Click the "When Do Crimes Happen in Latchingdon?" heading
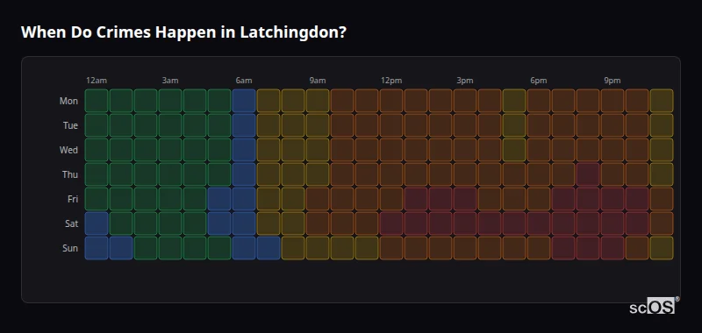Screen dimensions: 702x333 pos(183,32)
